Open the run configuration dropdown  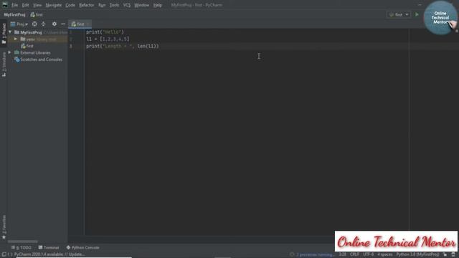pos(399,14)
